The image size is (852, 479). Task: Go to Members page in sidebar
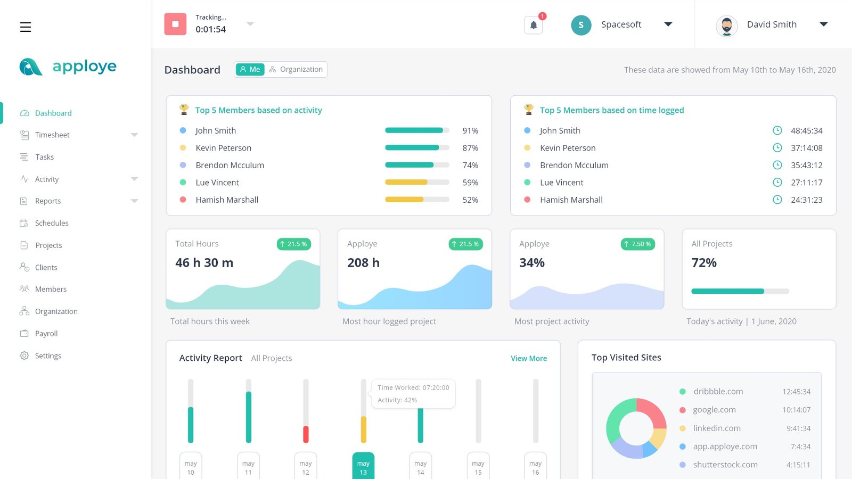pyautogui.click(x=51, y=290)
